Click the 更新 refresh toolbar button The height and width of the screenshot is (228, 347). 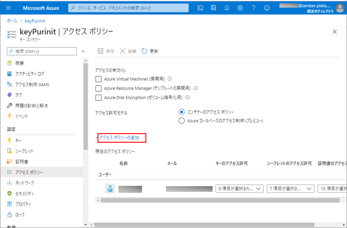[x=150, y=51]
